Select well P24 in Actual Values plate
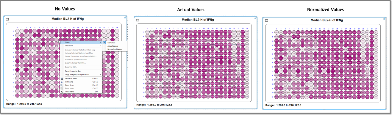The height and width of the screenshot is (115, 392). coord(247,96)
